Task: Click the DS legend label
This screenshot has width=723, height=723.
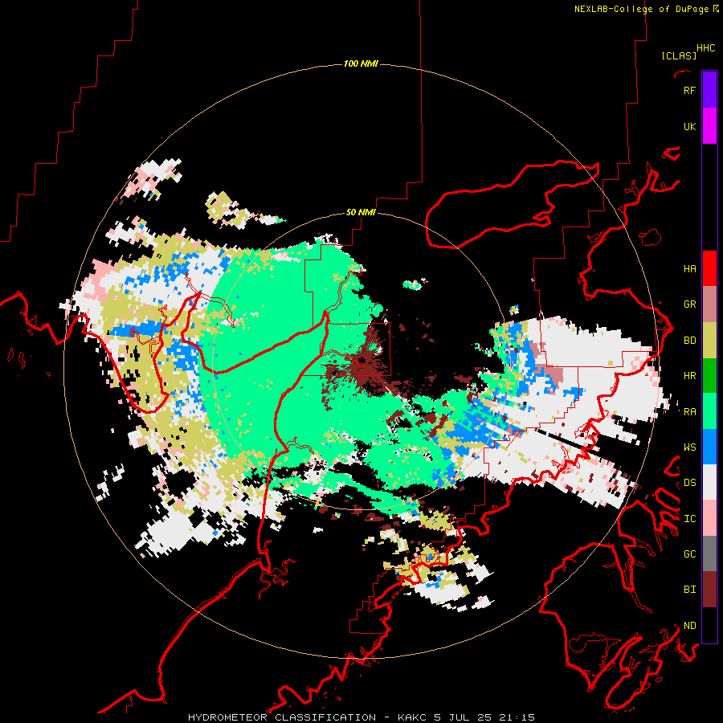Action: click(689, 483)
